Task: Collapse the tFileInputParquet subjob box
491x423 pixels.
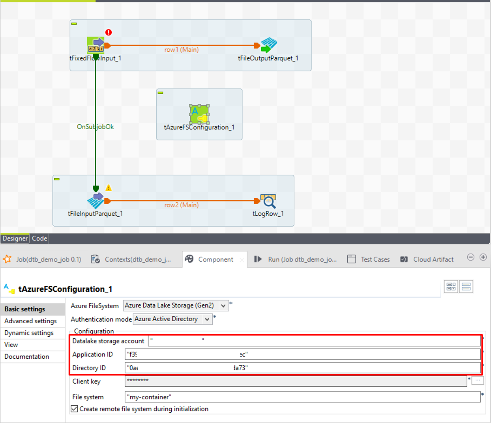Action: pos(57,179)
